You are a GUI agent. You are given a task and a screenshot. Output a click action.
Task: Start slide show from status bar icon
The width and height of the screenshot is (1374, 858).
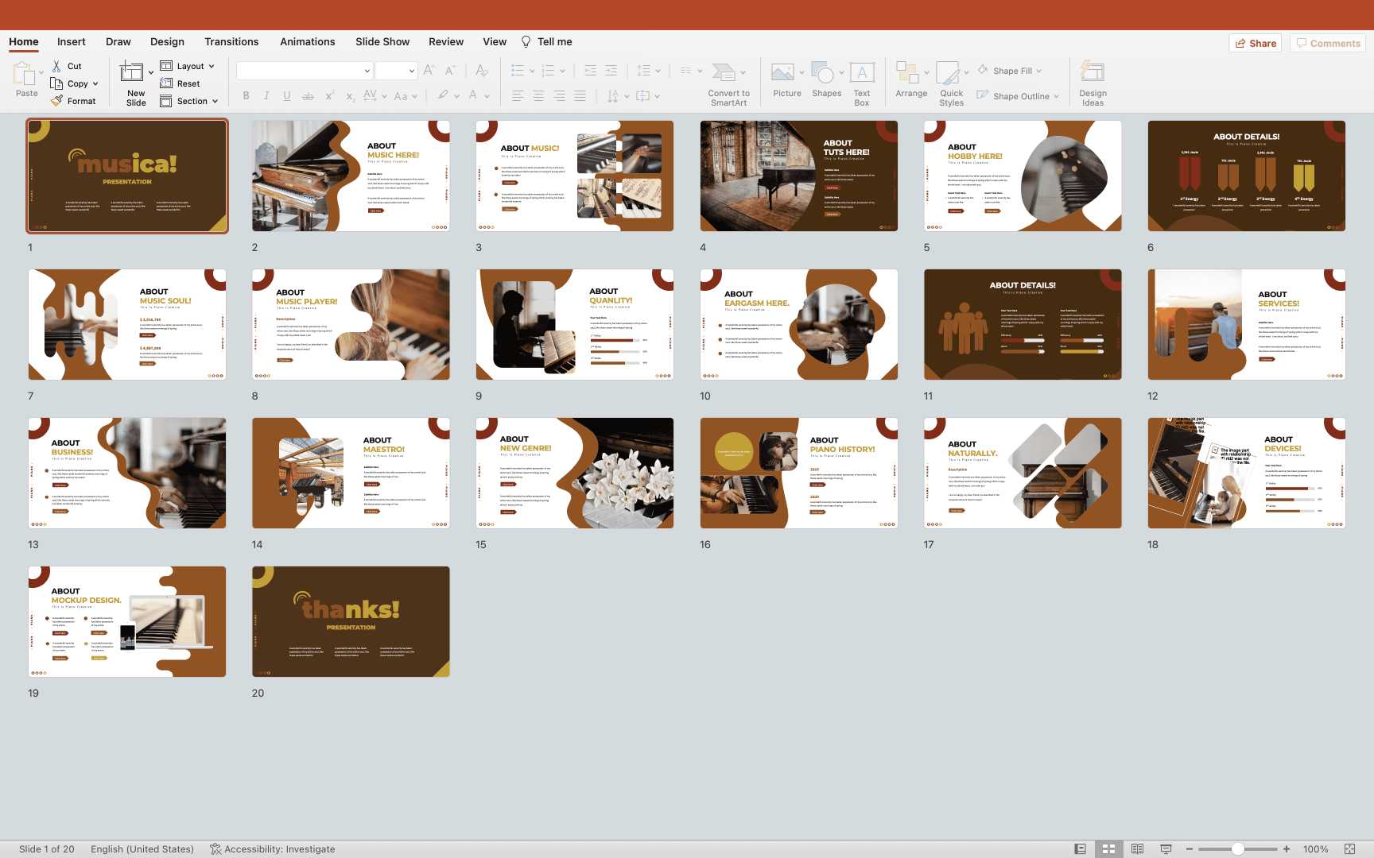coord(1166,849)
